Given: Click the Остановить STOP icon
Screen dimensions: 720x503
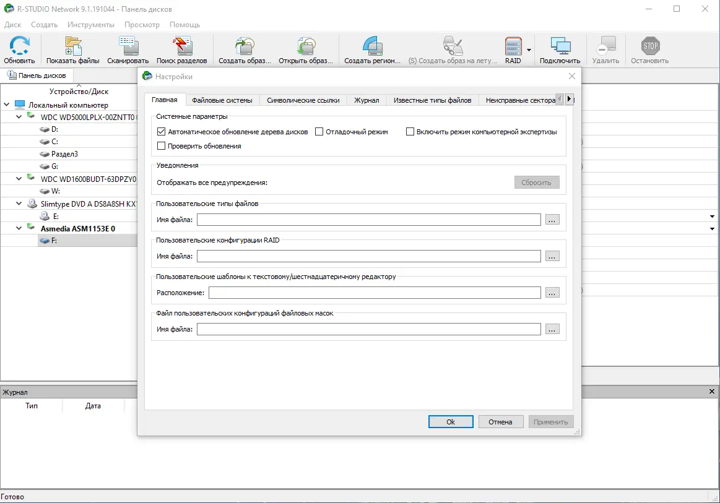Looking at the screenshot, I should (x=650, y=46).
